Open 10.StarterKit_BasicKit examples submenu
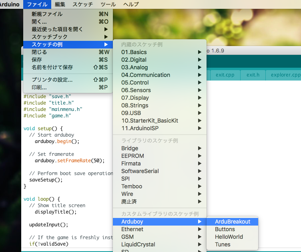 (160, 121)
